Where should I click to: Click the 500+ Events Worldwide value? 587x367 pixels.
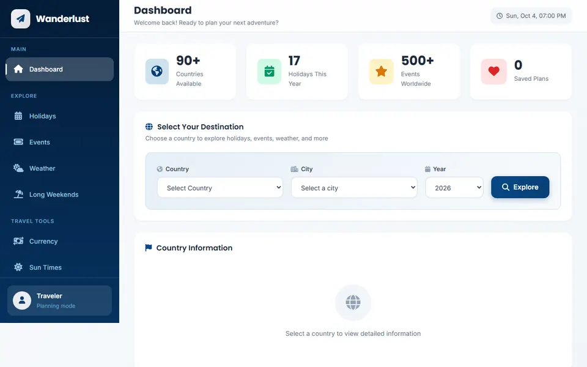coord(418,61)
